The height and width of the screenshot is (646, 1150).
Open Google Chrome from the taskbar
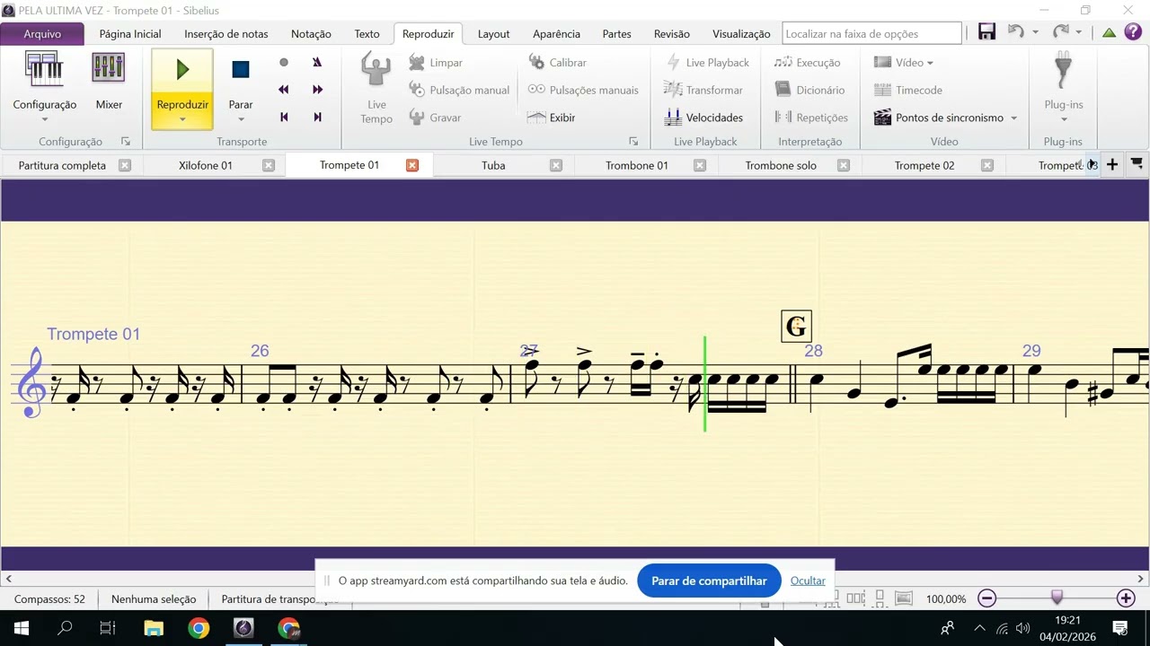[199, 628]
